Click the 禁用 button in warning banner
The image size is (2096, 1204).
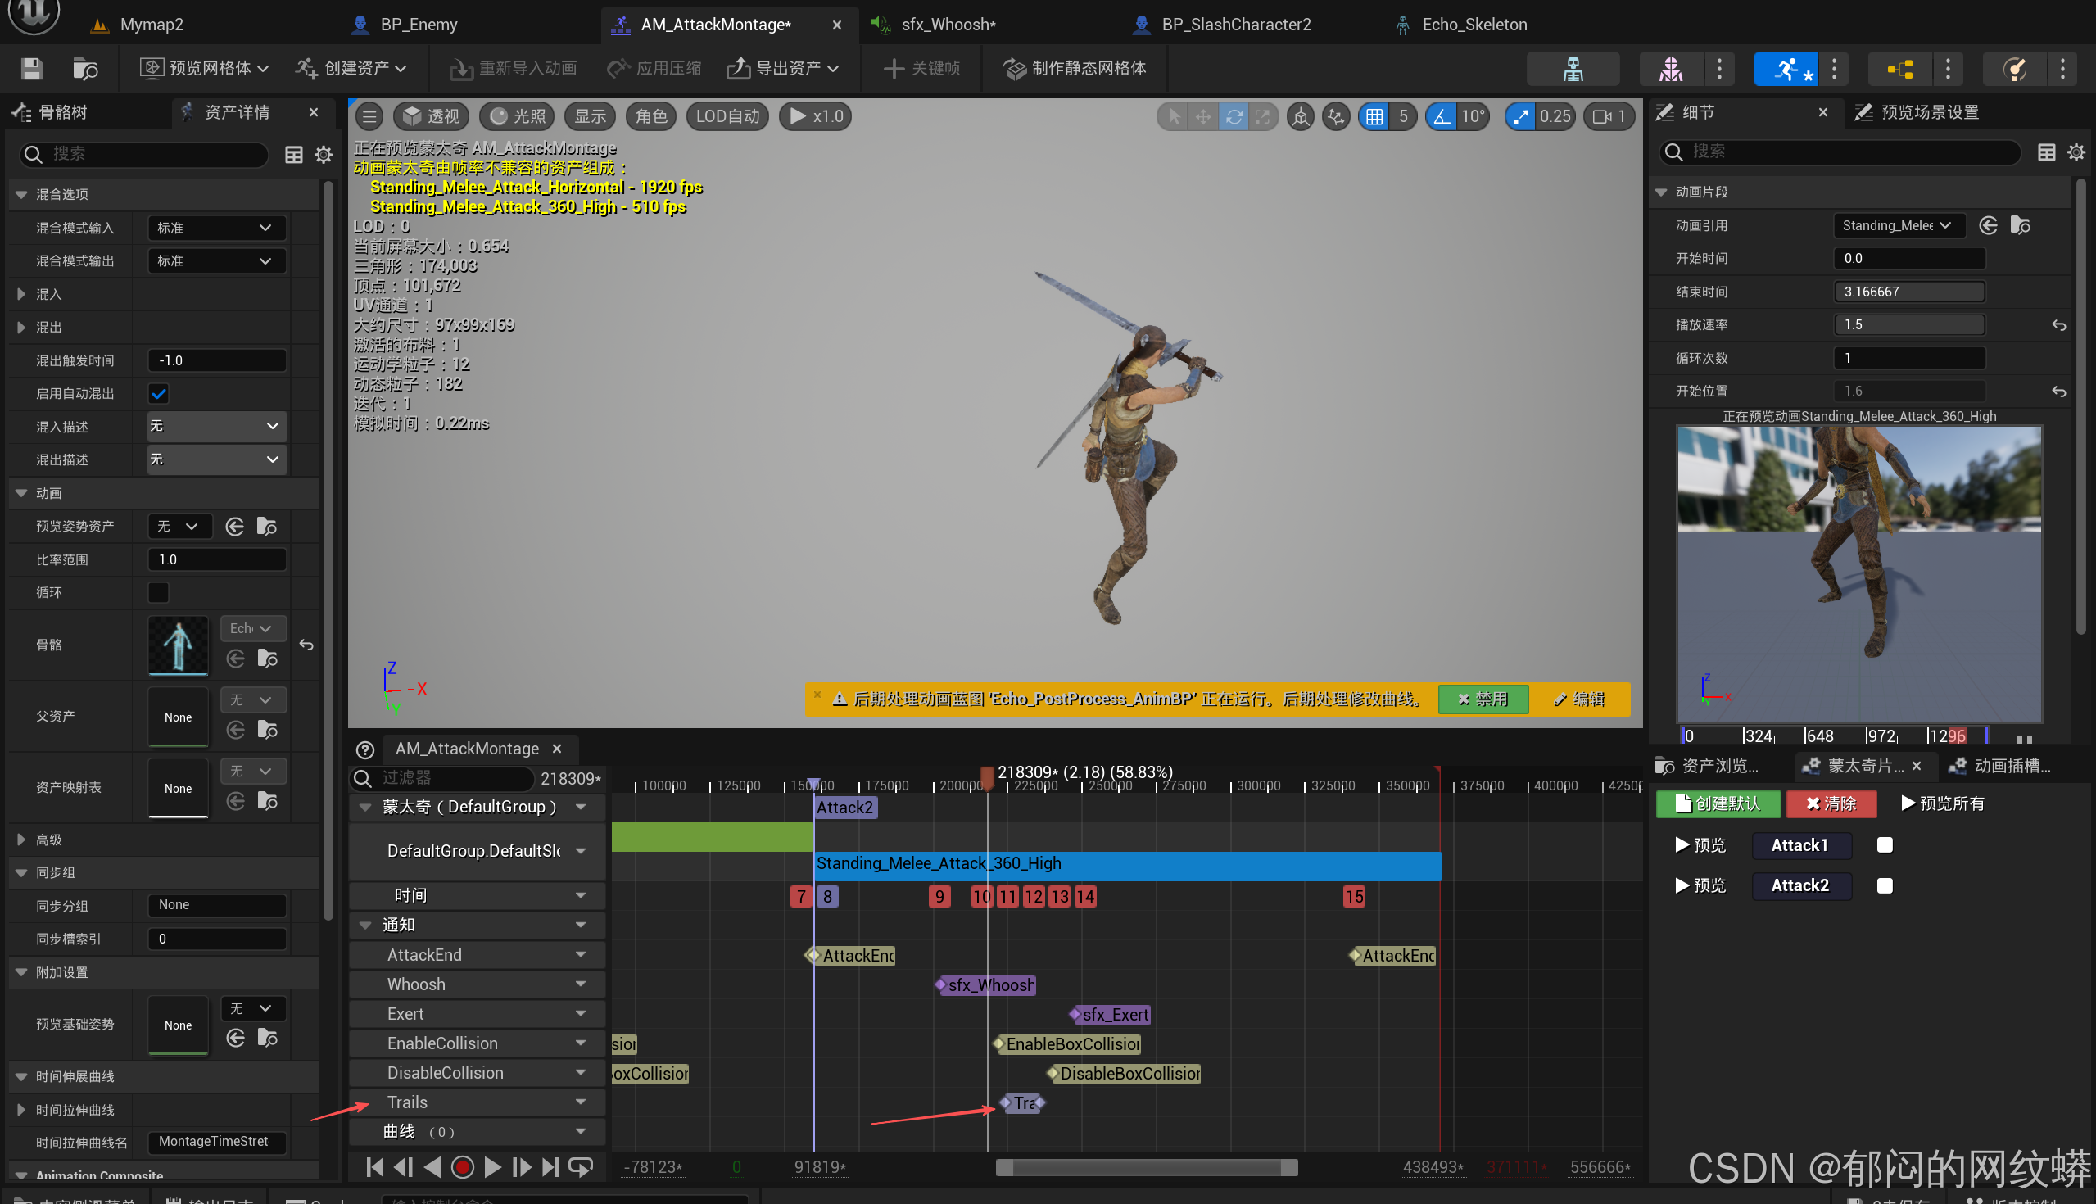coord(1483,699)
